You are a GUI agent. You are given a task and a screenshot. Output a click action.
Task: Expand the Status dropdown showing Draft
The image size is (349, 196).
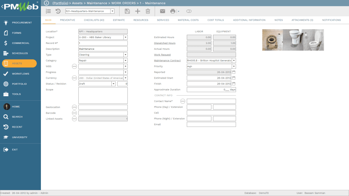[113, 84]
